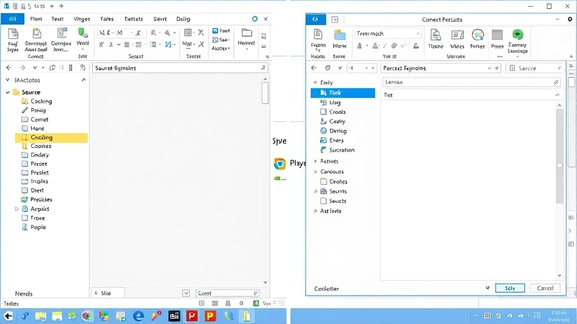Check the Seucts checkbox in the tree

(323, 201)
